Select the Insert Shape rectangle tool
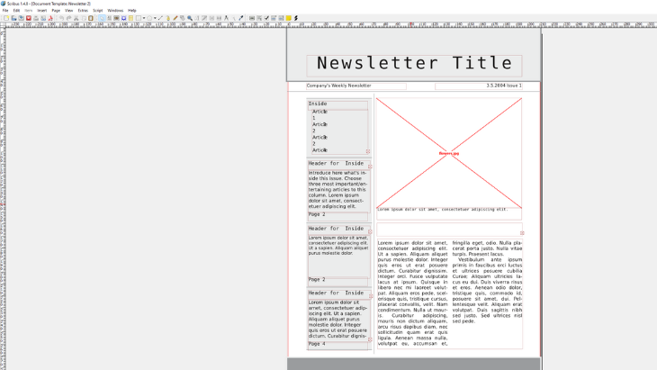This screenshot has width=657, height=370. 139,18
